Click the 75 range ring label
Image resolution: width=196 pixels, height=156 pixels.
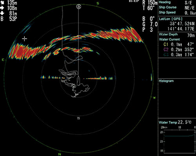(78, 118)
